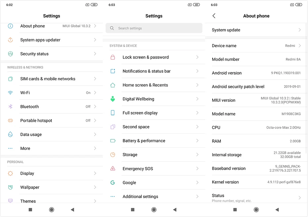Tap the About phone info icon

pos(10,26)
